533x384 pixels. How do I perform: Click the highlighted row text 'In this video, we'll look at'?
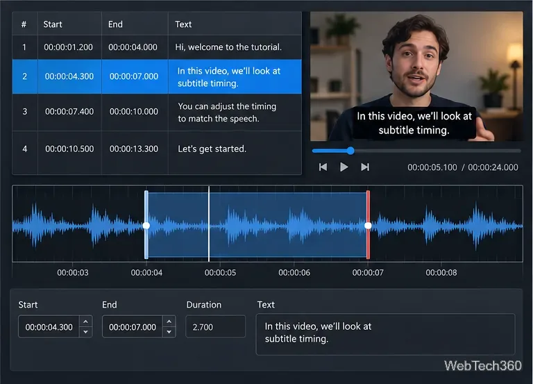[x=229, y=71]
